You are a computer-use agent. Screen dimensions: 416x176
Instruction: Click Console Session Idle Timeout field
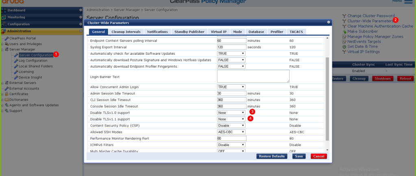click(x=232, y=106)
